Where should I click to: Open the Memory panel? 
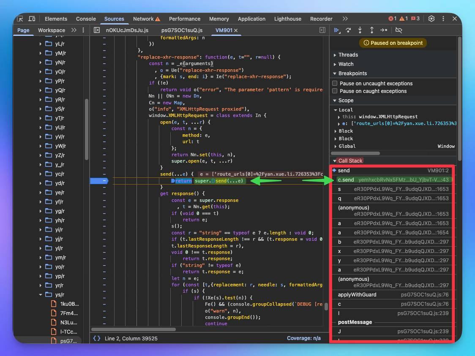coord(219,19)
